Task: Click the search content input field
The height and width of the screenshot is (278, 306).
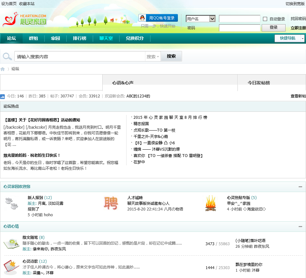Action: coord(80,57)
